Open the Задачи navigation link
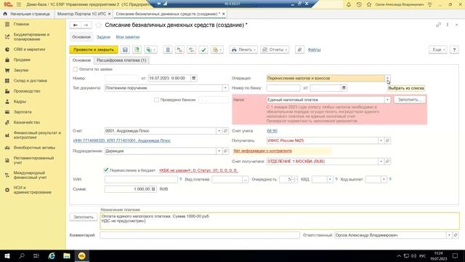This screenshot has width=465, height=262. (103, 37)
